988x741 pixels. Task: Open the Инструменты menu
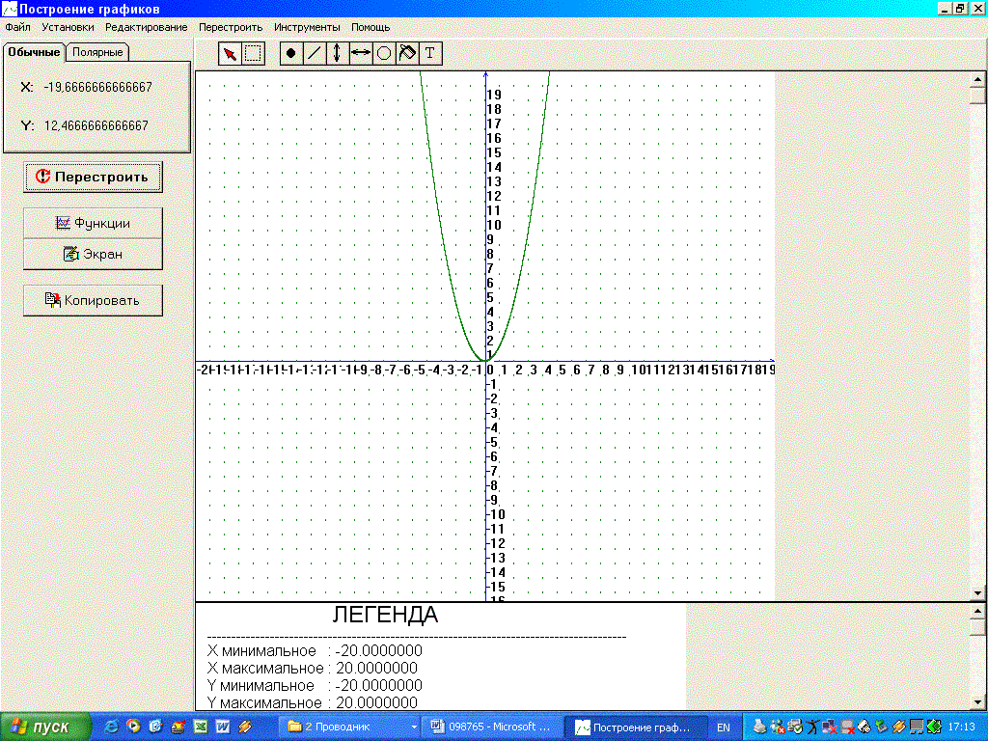307,27
